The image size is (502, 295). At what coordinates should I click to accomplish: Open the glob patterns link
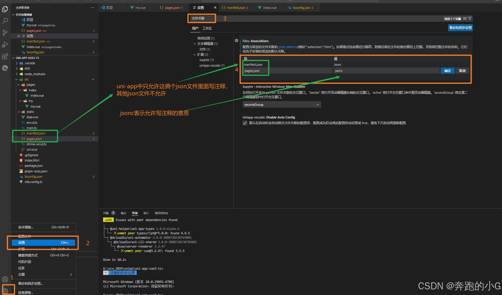(288, 47)
